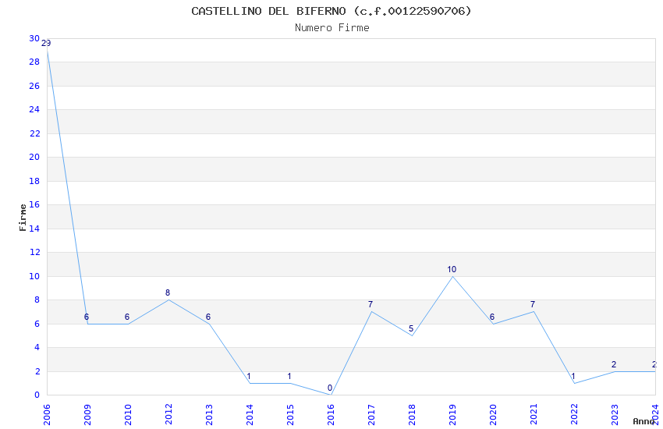
Task: Click the data label 0 for year 2016
Action: coord(330,388)
